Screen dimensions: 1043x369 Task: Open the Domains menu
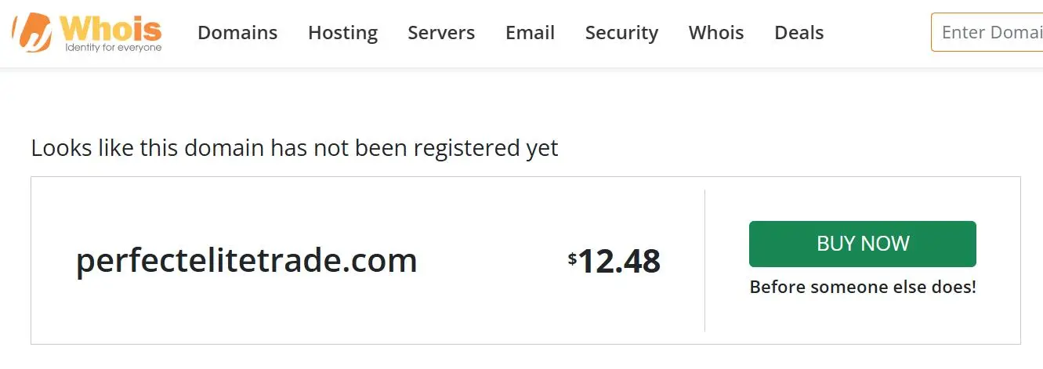pyautogui.click(x=237, y=33)
